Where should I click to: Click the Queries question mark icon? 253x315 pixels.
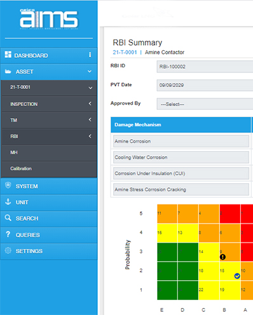[8, 234]
